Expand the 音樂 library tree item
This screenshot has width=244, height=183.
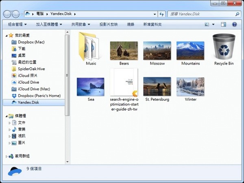pos(10,129)
